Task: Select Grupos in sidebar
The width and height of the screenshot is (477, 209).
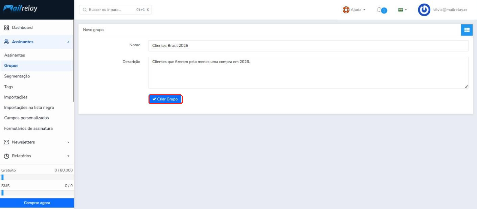Action: (x=37, y=66)
